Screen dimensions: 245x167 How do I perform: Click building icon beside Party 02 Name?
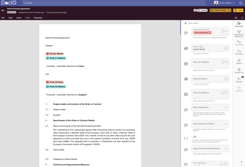[186, 79]
